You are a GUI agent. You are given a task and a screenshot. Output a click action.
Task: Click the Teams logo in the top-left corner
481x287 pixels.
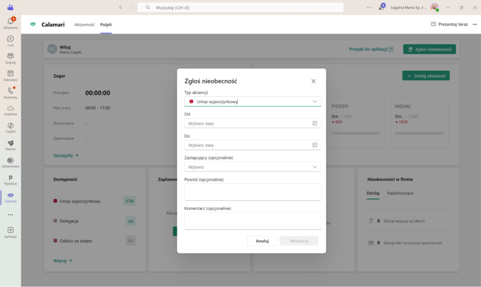click(x=11, y=7)
